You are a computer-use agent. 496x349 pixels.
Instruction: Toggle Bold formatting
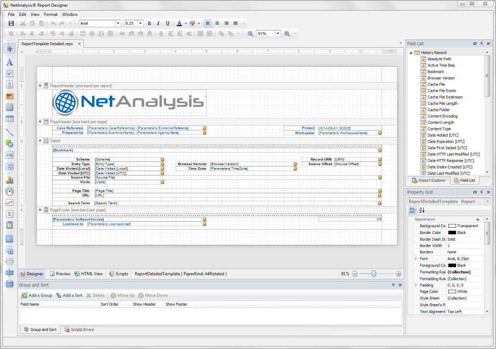[149, 23]
